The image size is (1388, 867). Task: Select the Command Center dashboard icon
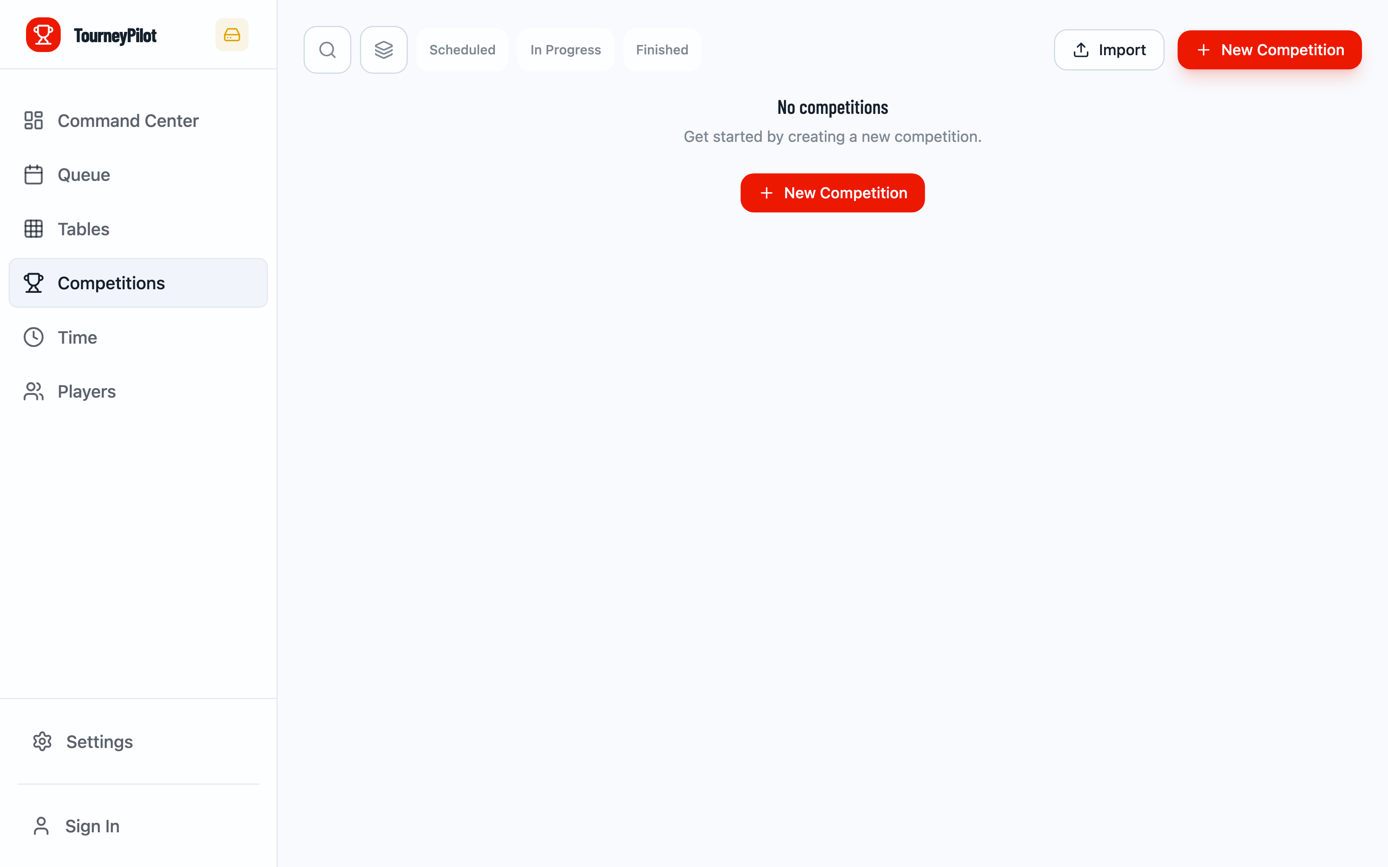[33, 121]
